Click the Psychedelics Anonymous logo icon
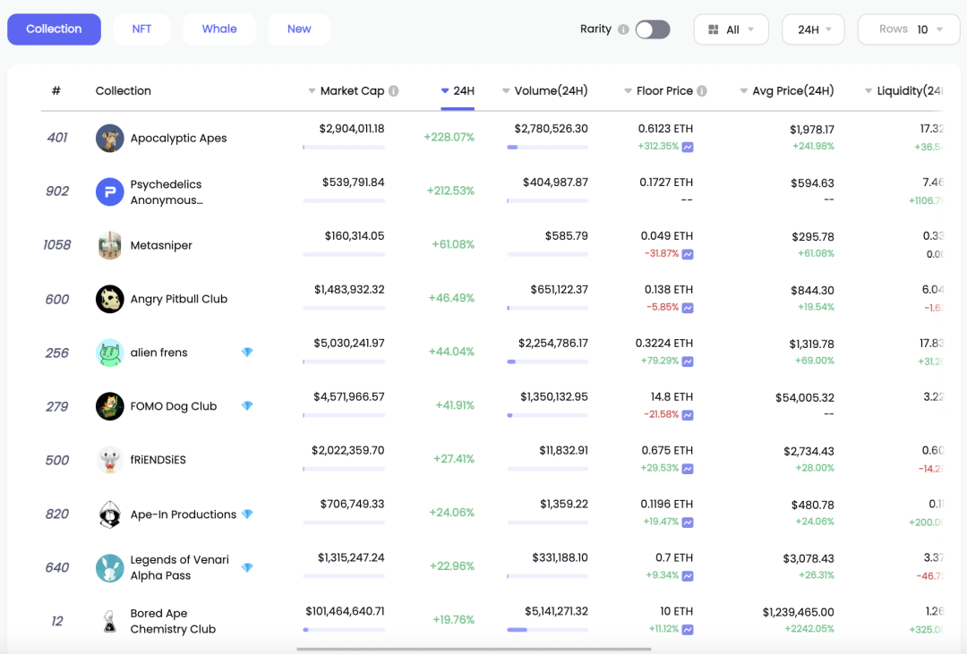 110,191
